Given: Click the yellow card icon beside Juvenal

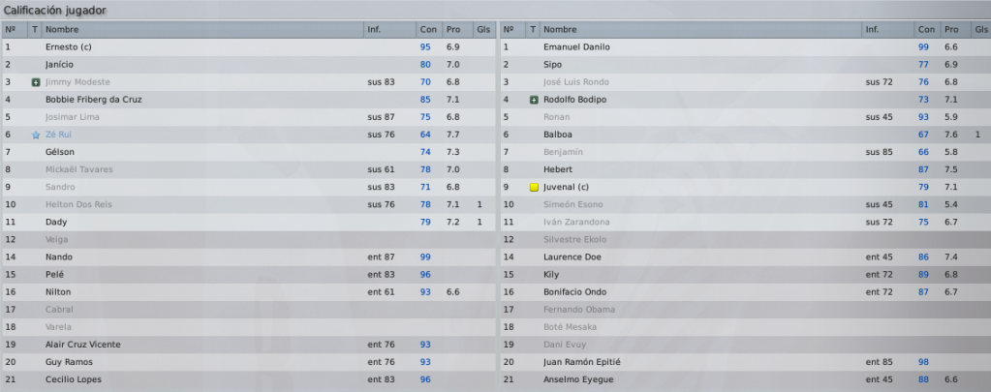Looking at the screenshot, I should [x=534, y=187].
